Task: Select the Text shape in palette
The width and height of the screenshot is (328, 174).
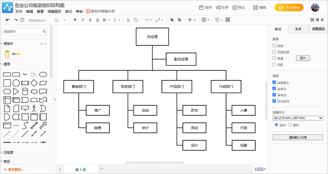Action: [x=25, y=74]
